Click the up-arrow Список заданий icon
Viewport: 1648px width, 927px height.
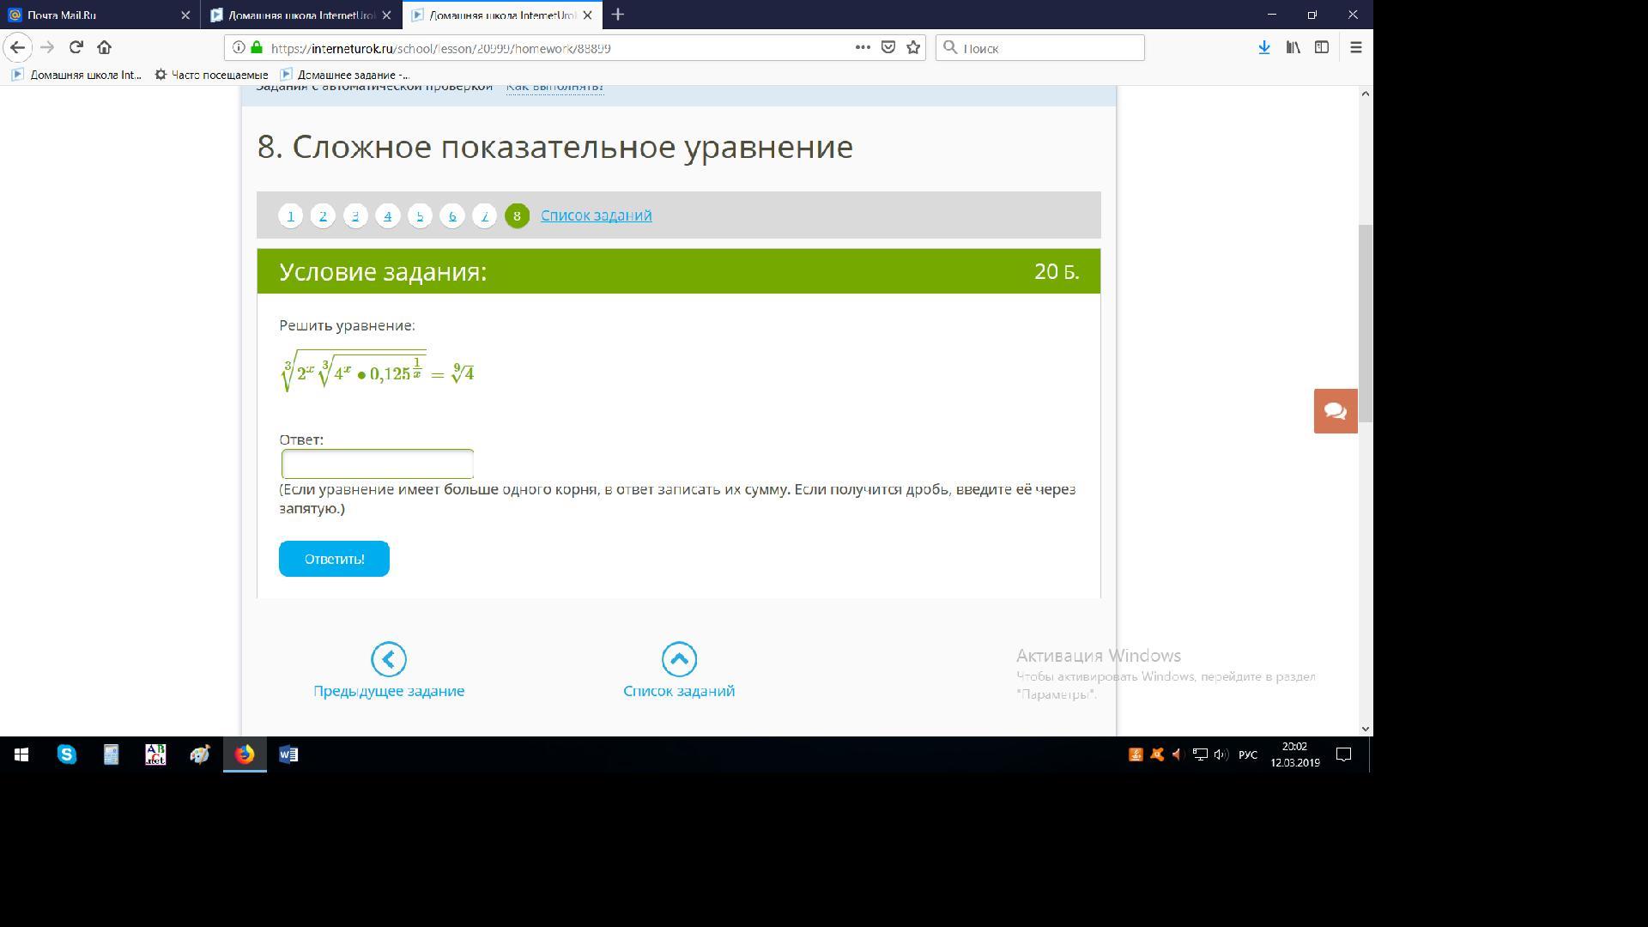pyautogui.click(x=679, y=659)
